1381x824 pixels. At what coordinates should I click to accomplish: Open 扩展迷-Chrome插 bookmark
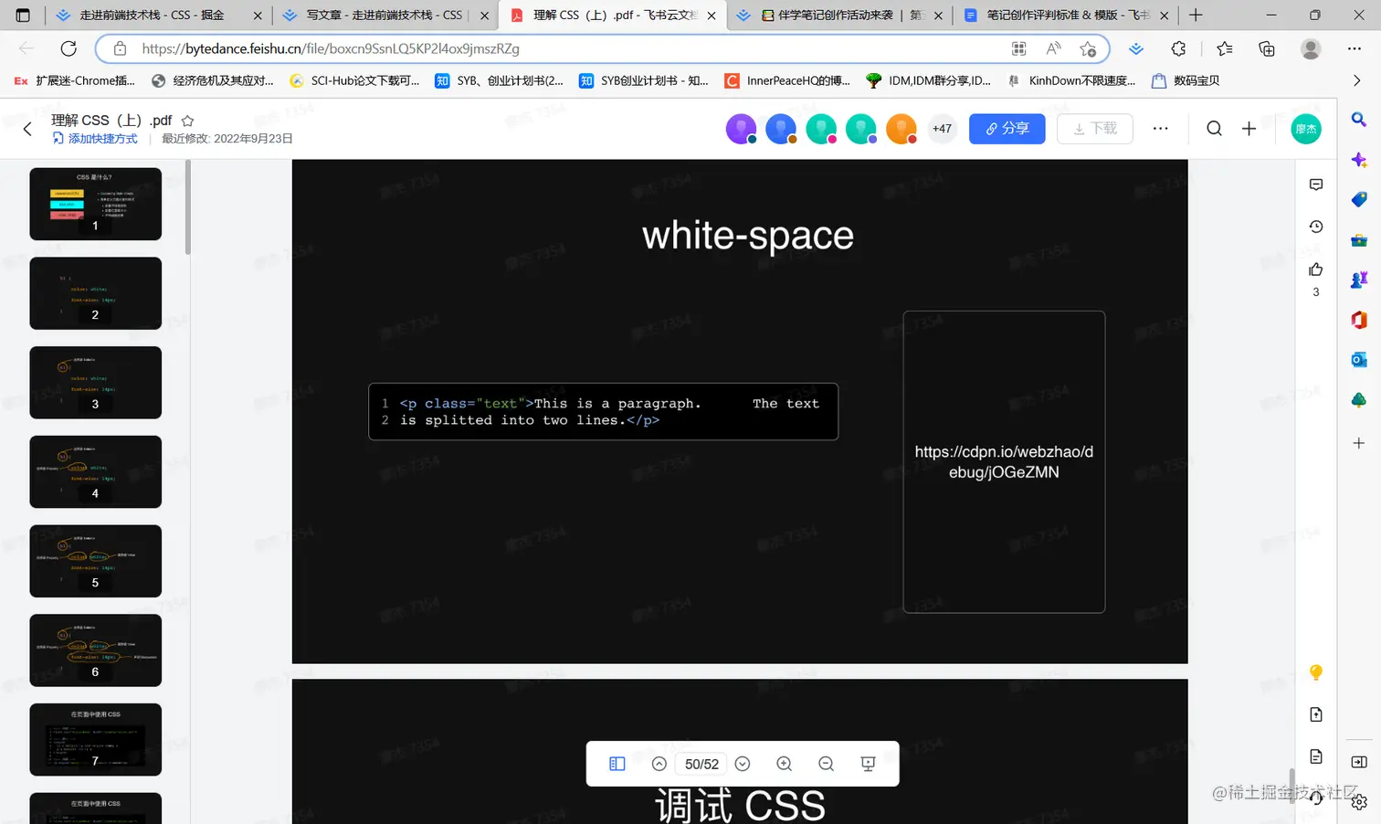pyautogui.click(x=75, y=80)
